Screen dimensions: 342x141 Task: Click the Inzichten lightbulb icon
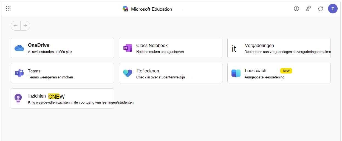tap(18, 98)
